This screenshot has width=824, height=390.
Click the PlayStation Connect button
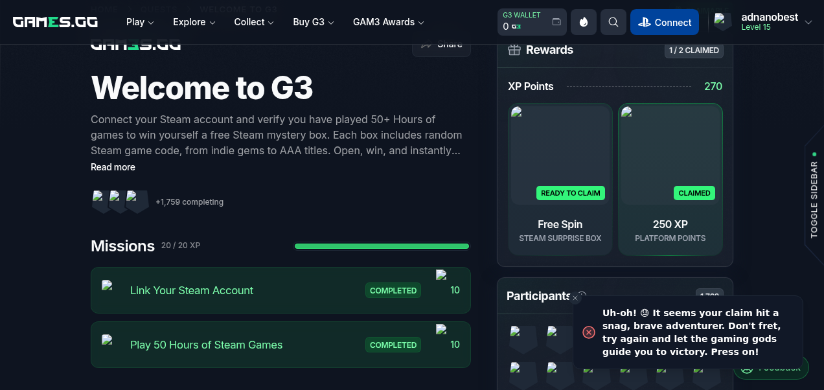tap(664, 22)
